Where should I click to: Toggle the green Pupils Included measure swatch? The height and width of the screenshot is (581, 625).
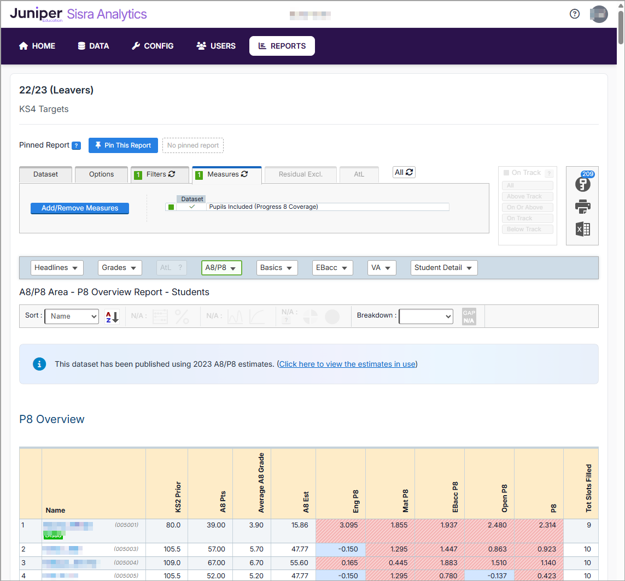coord(171,207)
